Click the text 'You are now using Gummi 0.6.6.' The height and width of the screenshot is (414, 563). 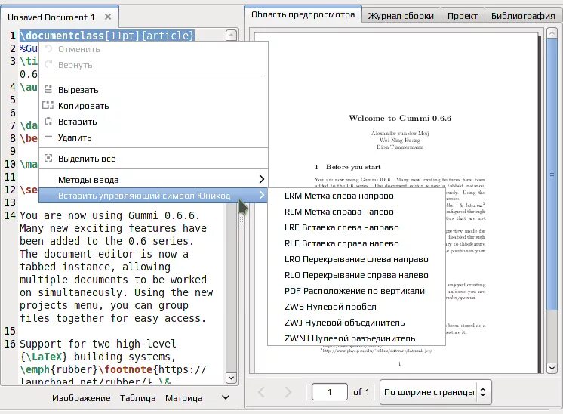109,215
